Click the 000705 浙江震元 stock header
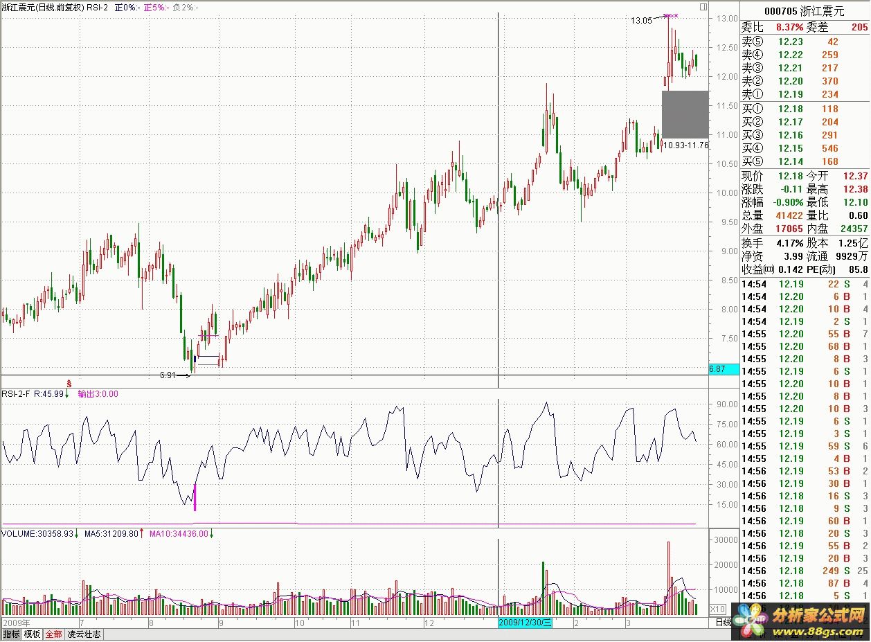Viewport: 871px width, 642px height. click(x=805, y=11)
